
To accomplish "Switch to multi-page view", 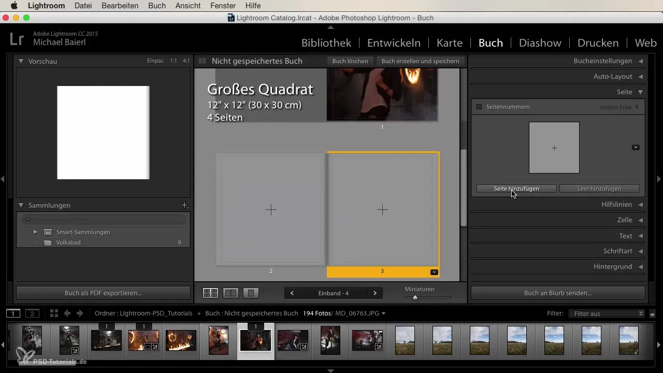I will 210,293.
